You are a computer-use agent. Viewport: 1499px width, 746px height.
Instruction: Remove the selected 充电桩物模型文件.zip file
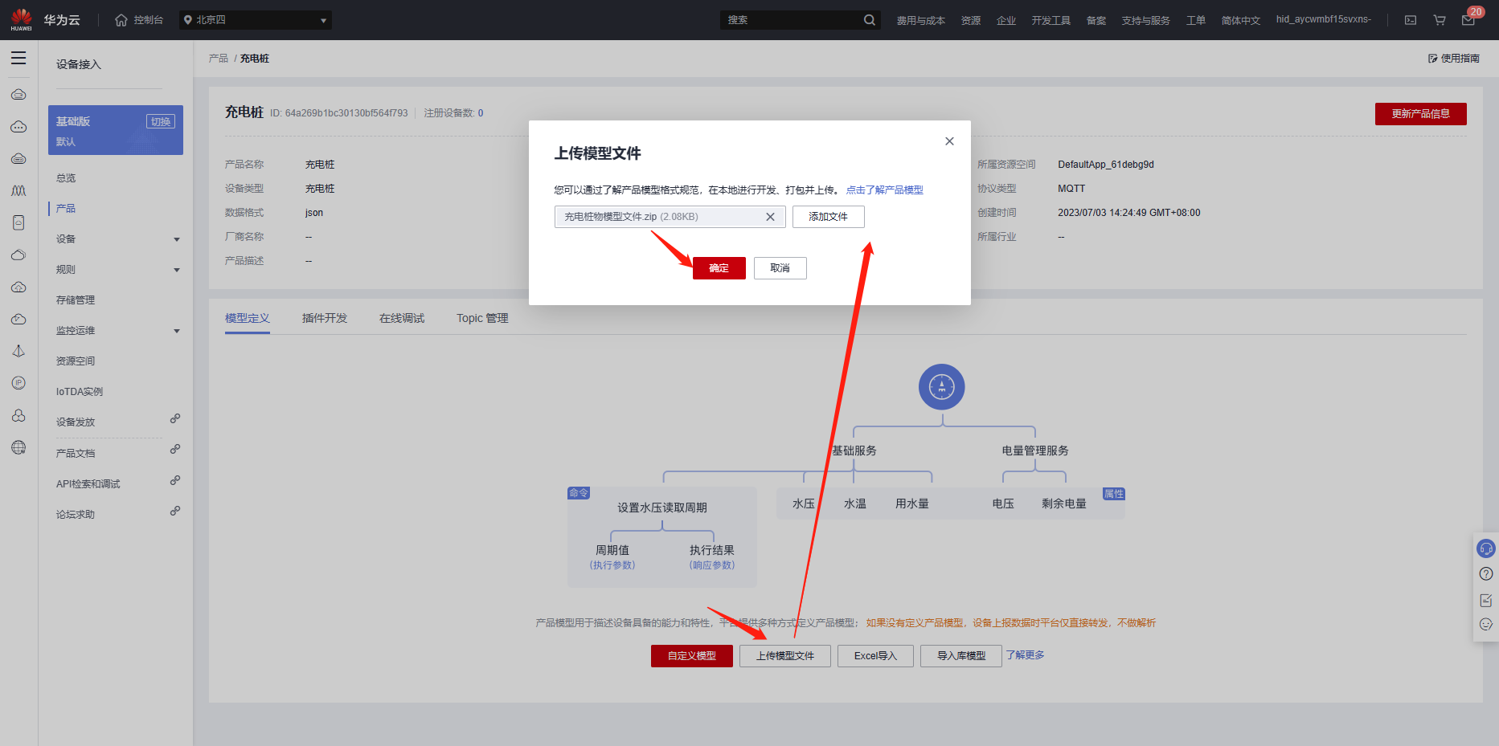point(770,217)
